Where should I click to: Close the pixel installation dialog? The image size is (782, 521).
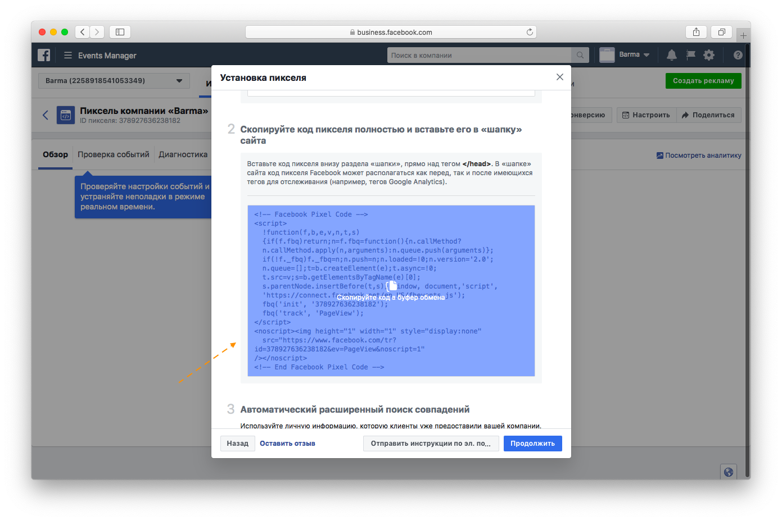pos(560,77)
